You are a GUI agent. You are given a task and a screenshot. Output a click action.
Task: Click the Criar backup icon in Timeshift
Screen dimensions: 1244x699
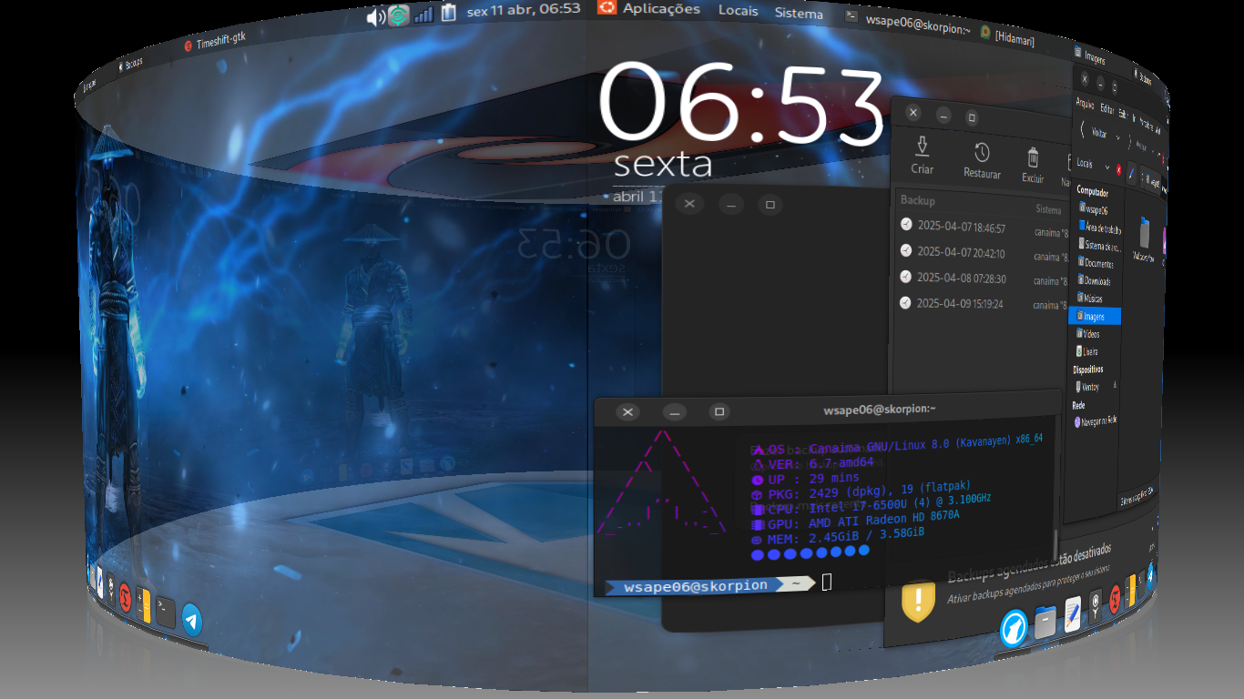[922, 146]
